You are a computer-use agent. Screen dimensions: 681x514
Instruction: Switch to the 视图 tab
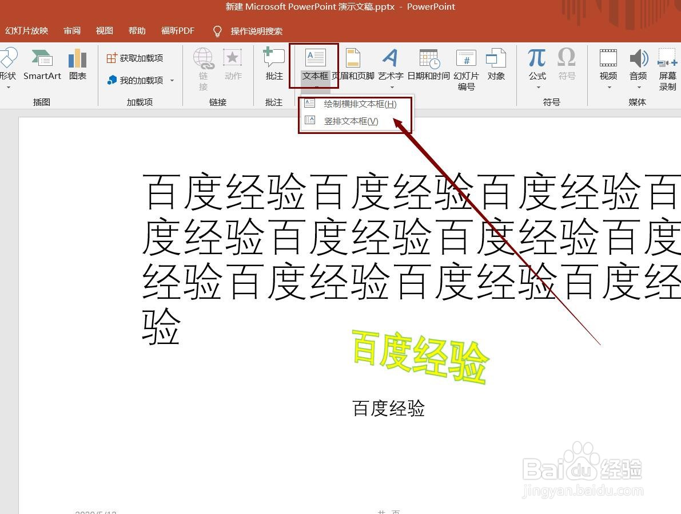click(x=104, y=31)
